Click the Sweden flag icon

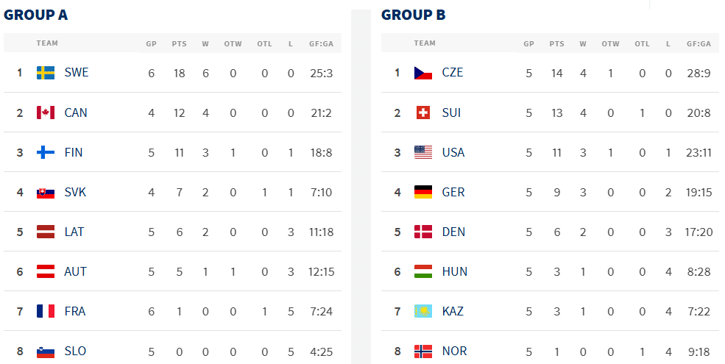tap(46, 73)
